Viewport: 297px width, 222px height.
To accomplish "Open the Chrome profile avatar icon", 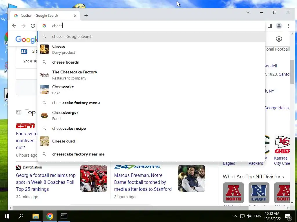I will pyautogui.click(x=279, y=26).
